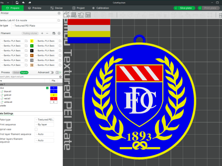The image size is (222, 166).
Task: Open the Textured PEI Plate type dropdown
Action: (36, 26)
